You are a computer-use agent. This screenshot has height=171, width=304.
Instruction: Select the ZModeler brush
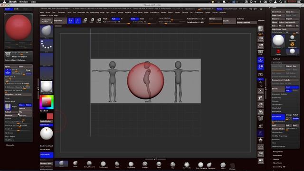232,166
